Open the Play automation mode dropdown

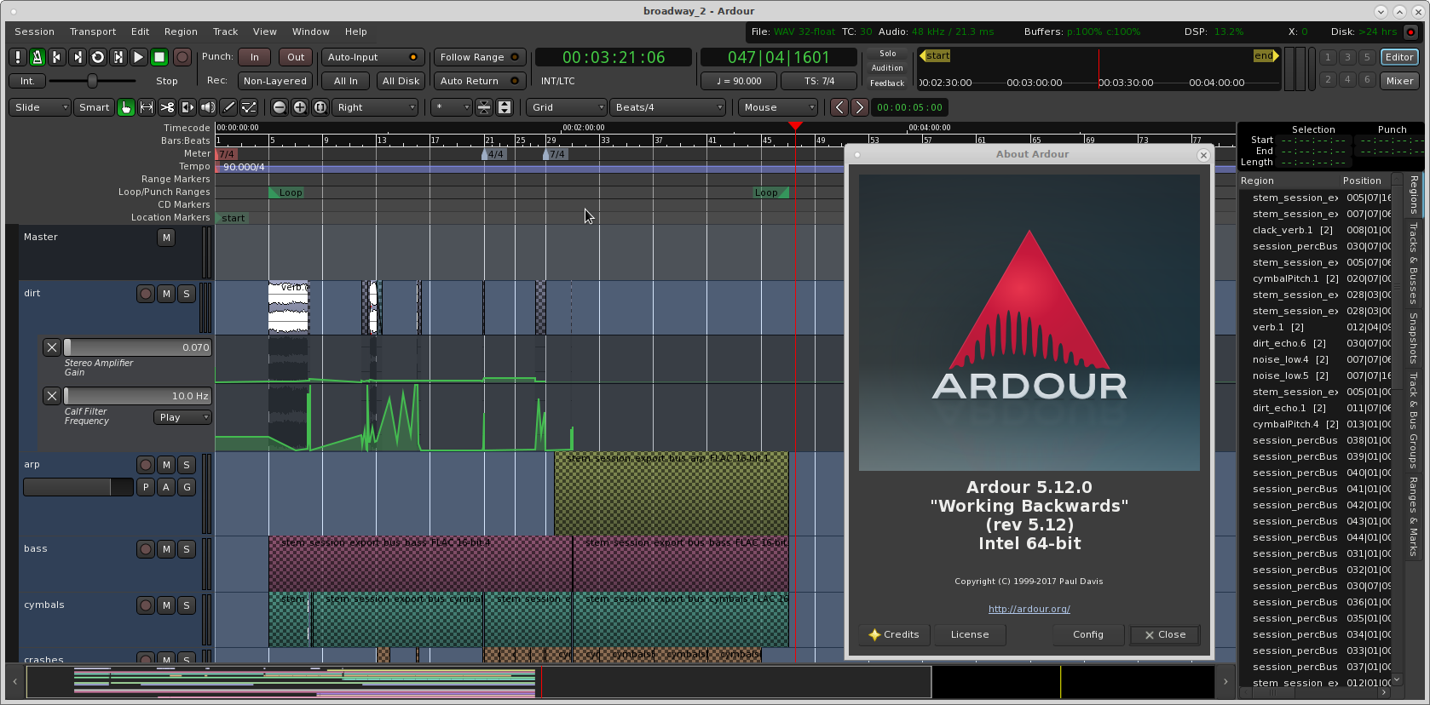[182, 417]
